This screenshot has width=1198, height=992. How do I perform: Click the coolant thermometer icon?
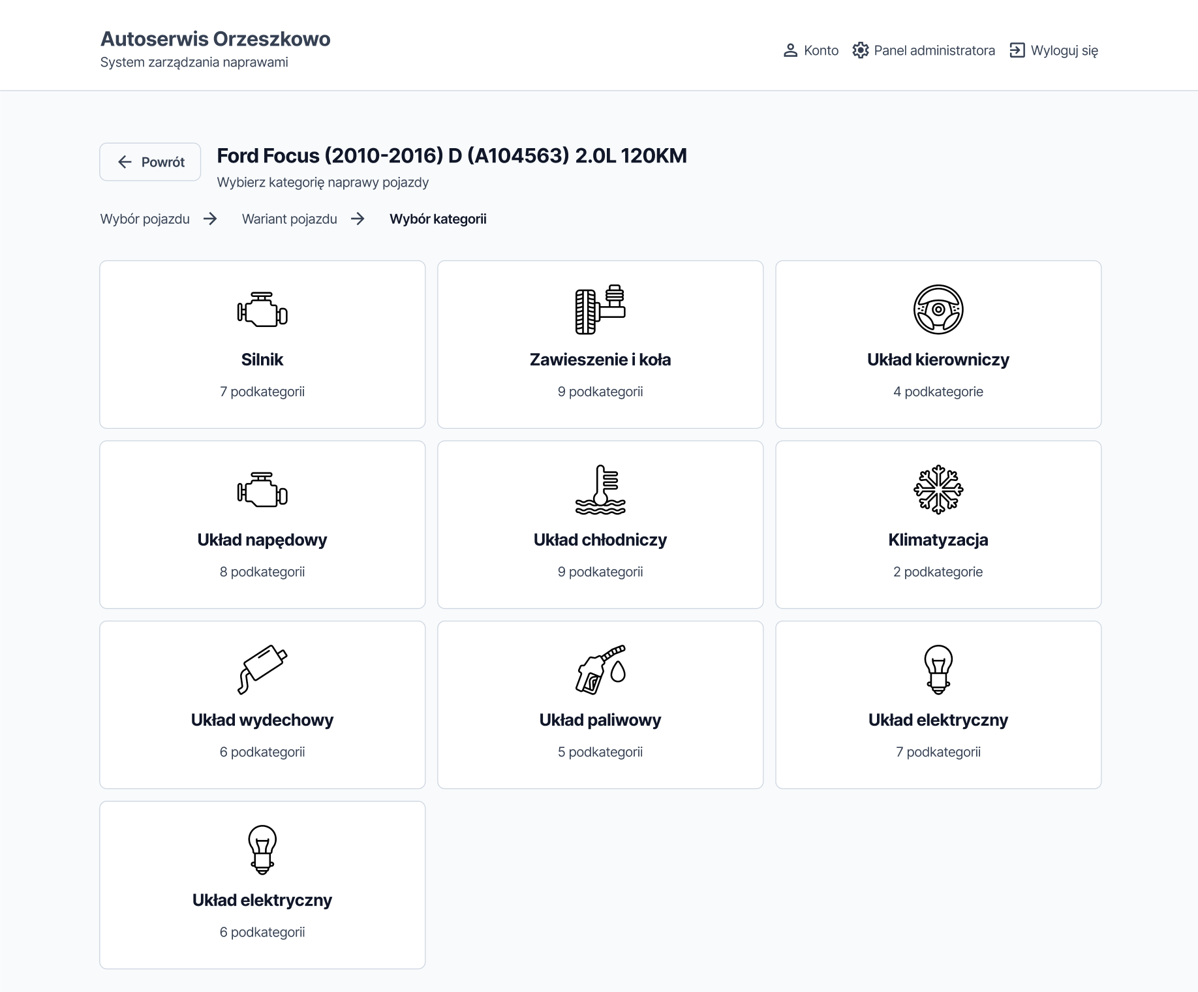click(x=600, y=489)
